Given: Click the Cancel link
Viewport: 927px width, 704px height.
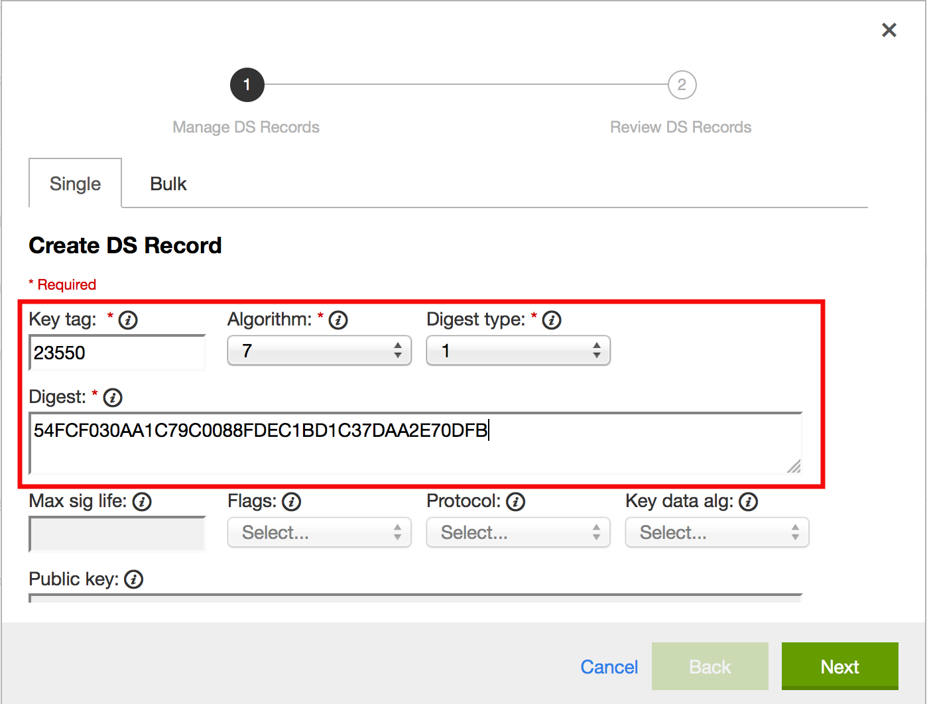Looking at the screenshot, I should (x=609, y=667).
